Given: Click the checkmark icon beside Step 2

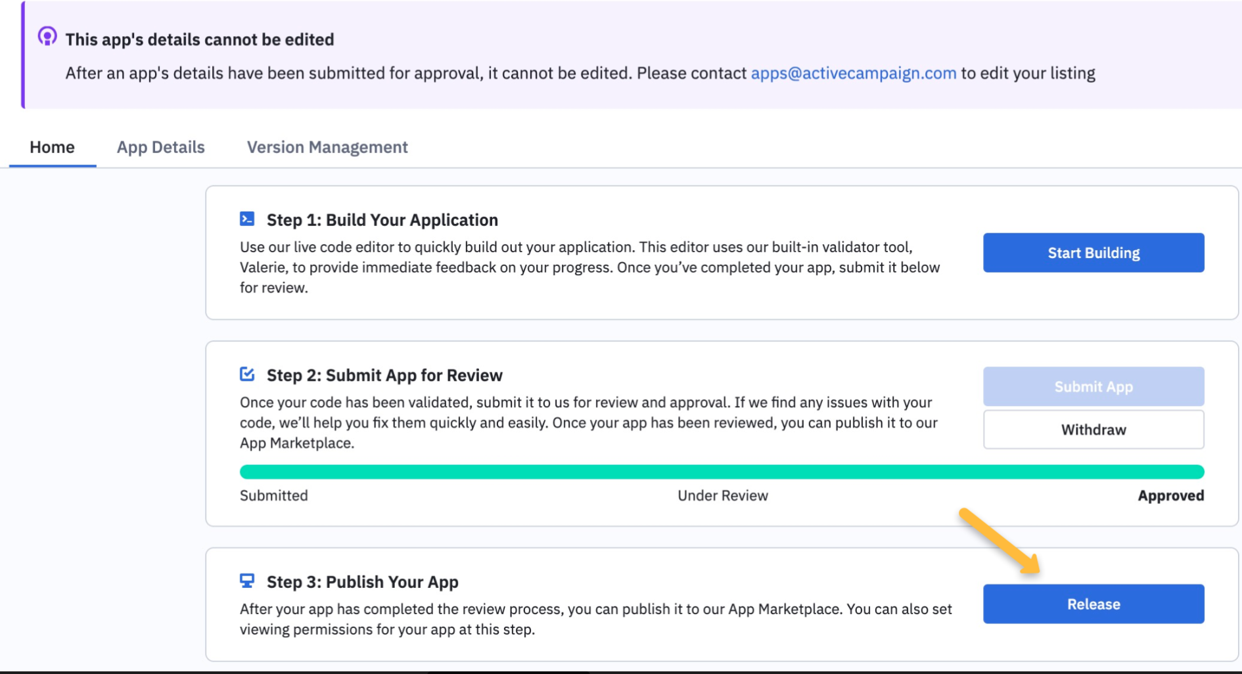Looking at the screenshot, I should pos(247,374).
